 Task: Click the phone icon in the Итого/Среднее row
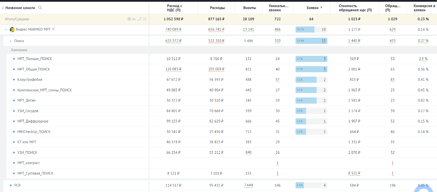click(139, 19)
